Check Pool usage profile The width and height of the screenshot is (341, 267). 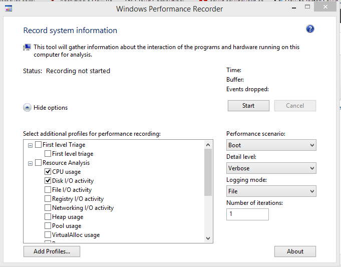point(48,226)
